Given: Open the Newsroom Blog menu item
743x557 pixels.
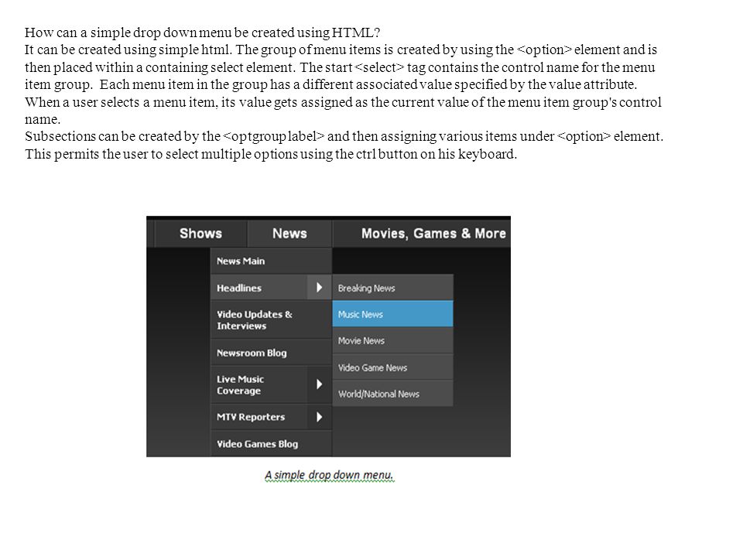Looking at the screenshot, I should pos(271,353).
